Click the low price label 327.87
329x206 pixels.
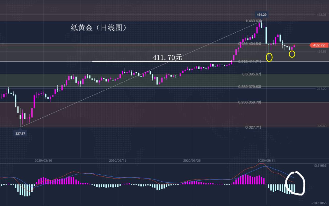20,134
